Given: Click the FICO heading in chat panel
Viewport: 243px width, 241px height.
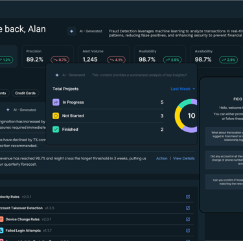Looking at the screenshot, I should click(238, 99).
